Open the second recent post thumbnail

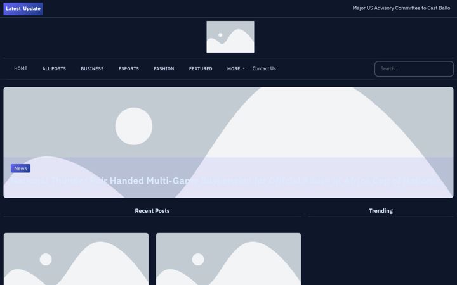(228, 259)
